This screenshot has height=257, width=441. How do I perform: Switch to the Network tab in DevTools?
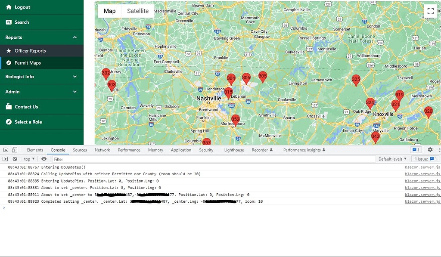point(102,150)
